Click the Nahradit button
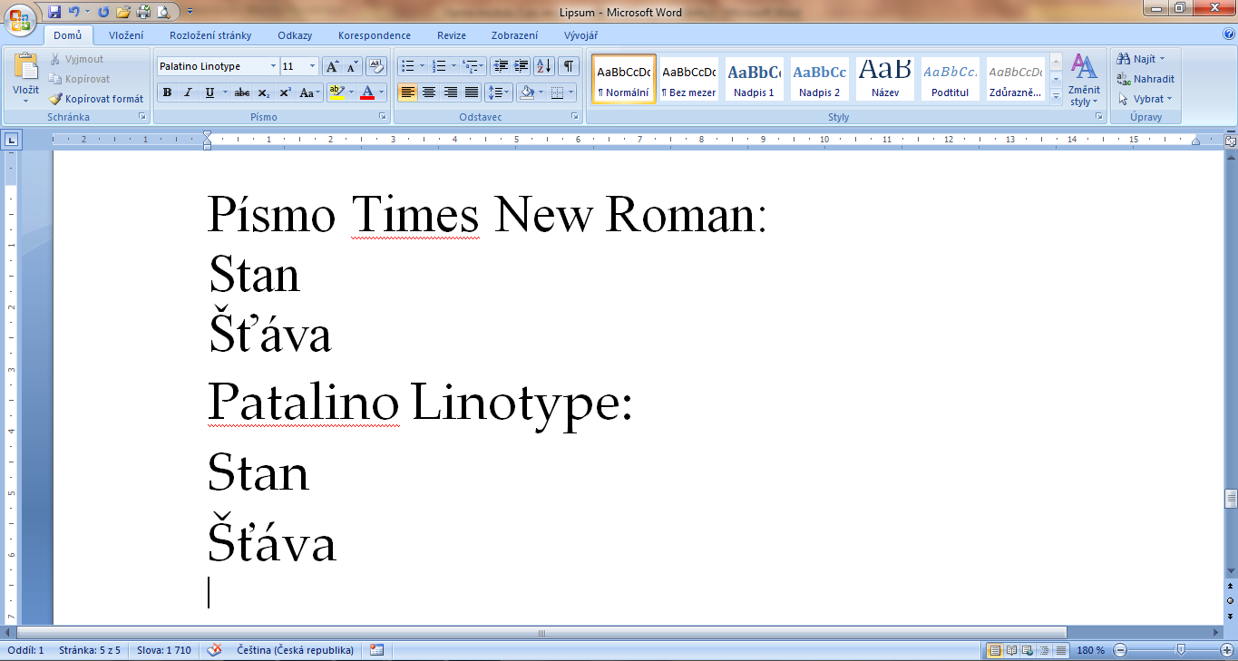 [x=1145, y=79]
